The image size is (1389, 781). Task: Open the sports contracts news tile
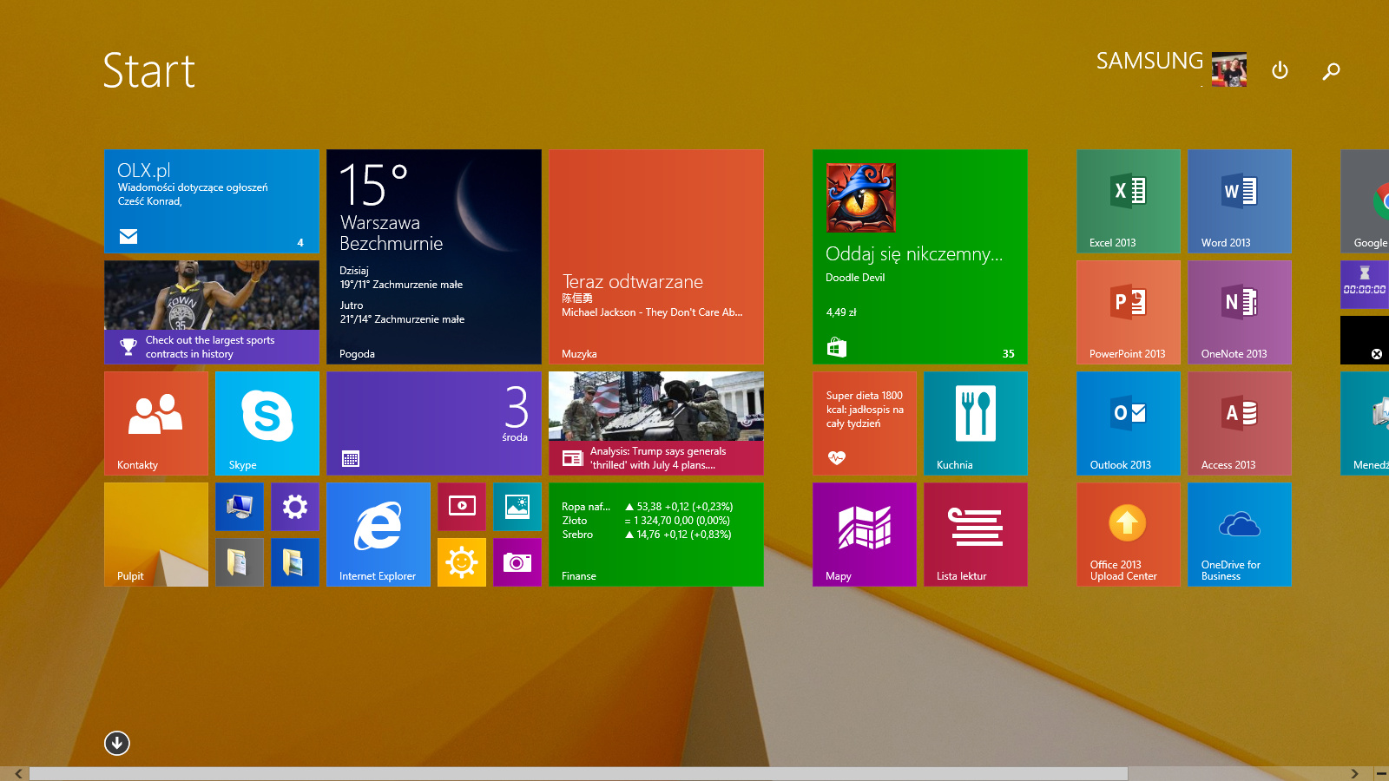coord(212,312)
